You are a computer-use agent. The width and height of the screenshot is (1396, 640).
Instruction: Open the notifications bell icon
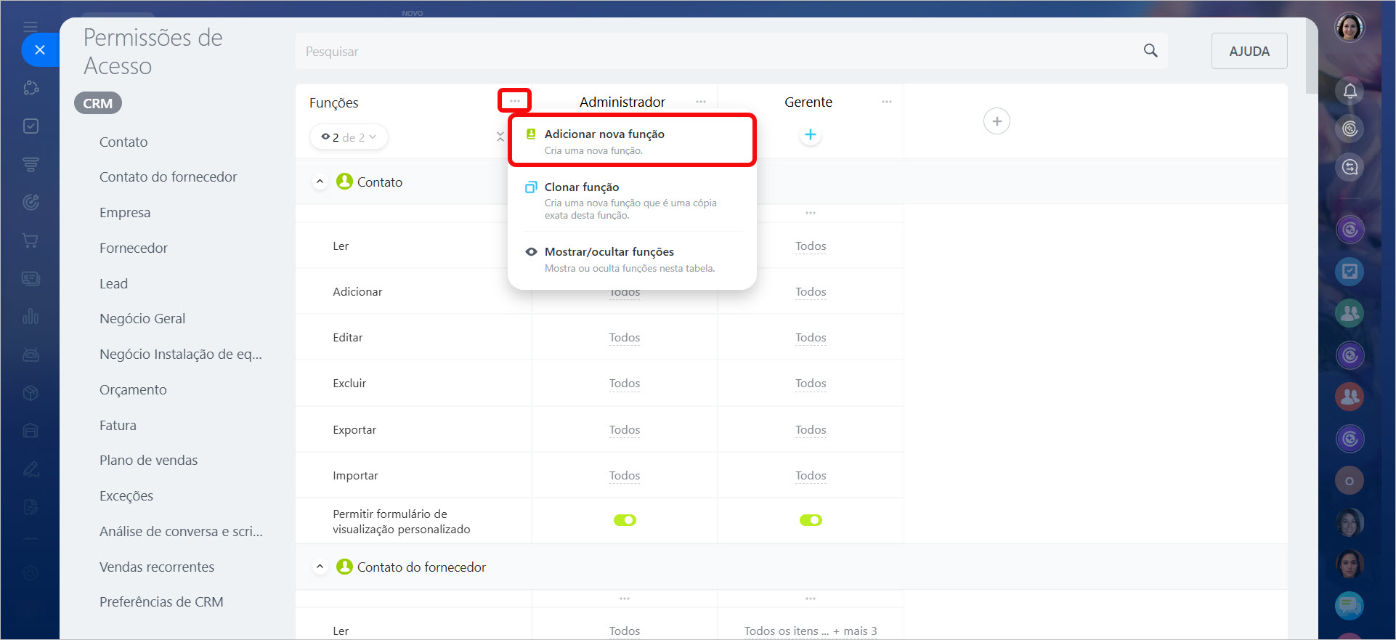point(1350,92)
